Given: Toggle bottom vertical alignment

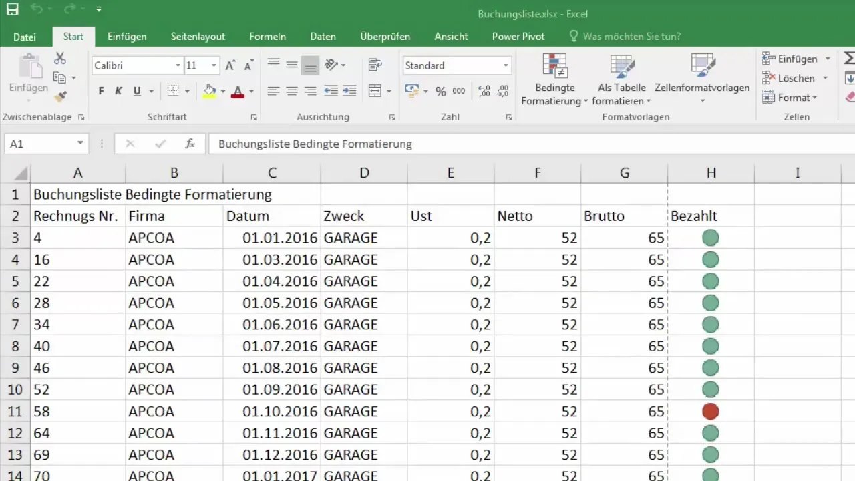Looking at the screenshot, I should tap(310, 65).
